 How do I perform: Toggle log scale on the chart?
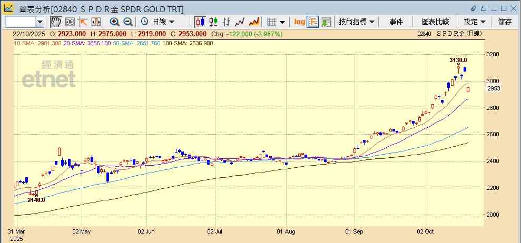299,22
